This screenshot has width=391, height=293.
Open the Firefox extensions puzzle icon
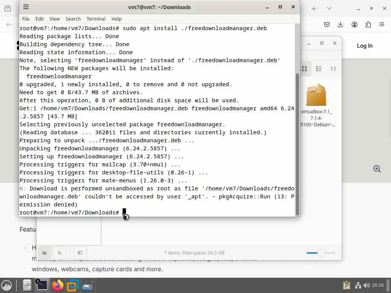[368, 24]
